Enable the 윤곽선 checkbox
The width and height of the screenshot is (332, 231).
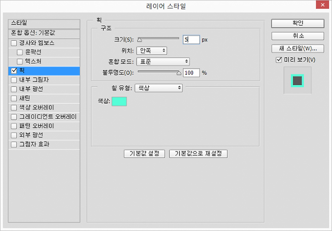20,52
